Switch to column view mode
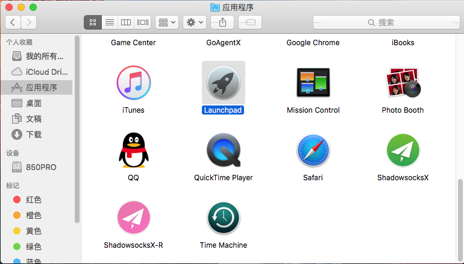464x264 pixels. (x=126, y=22)
